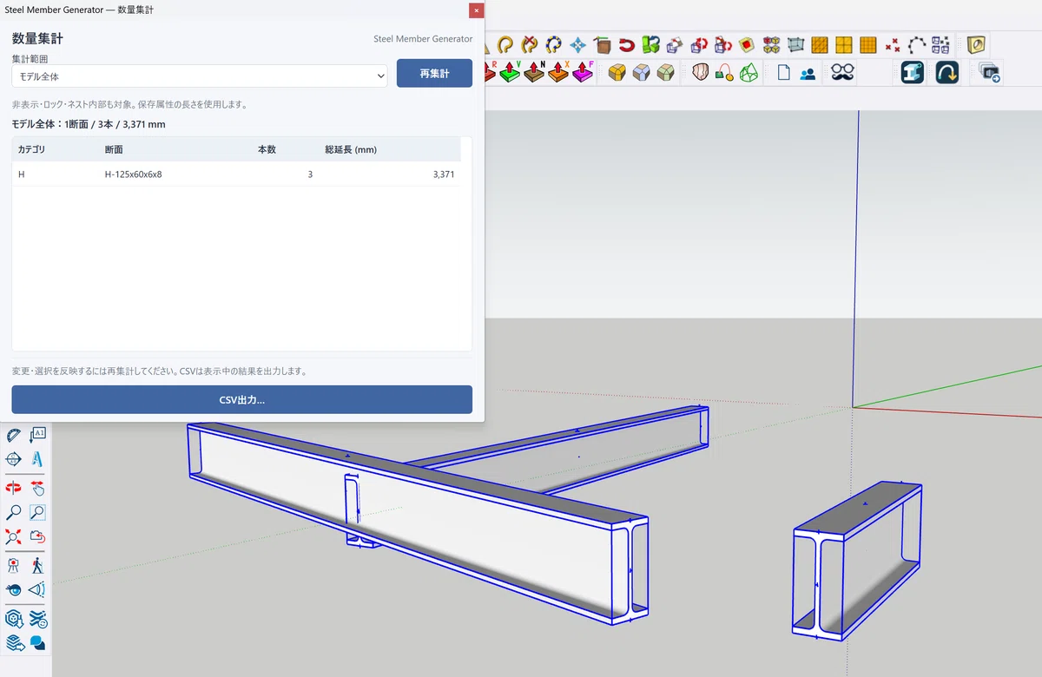This screenshot has width=1042, height=677.
Task: Click the 3,371 total length cell
Action: click(443, 174)
